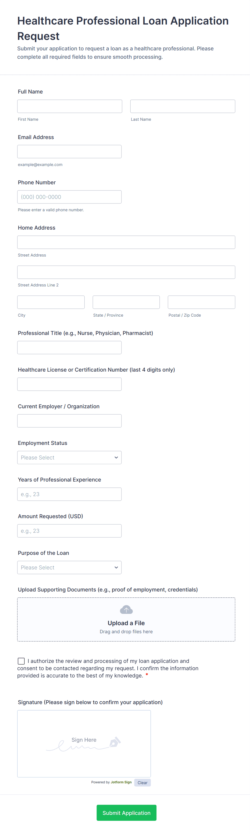Open the Jotform Sign link
Image resolution: width=250 pixels, height=834 pixels.
pyautogui.click(x=121, y=782)
